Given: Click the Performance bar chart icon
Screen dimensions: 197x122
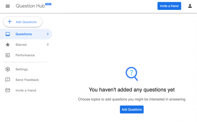Looking at the screenshot, I should point(8,55).
